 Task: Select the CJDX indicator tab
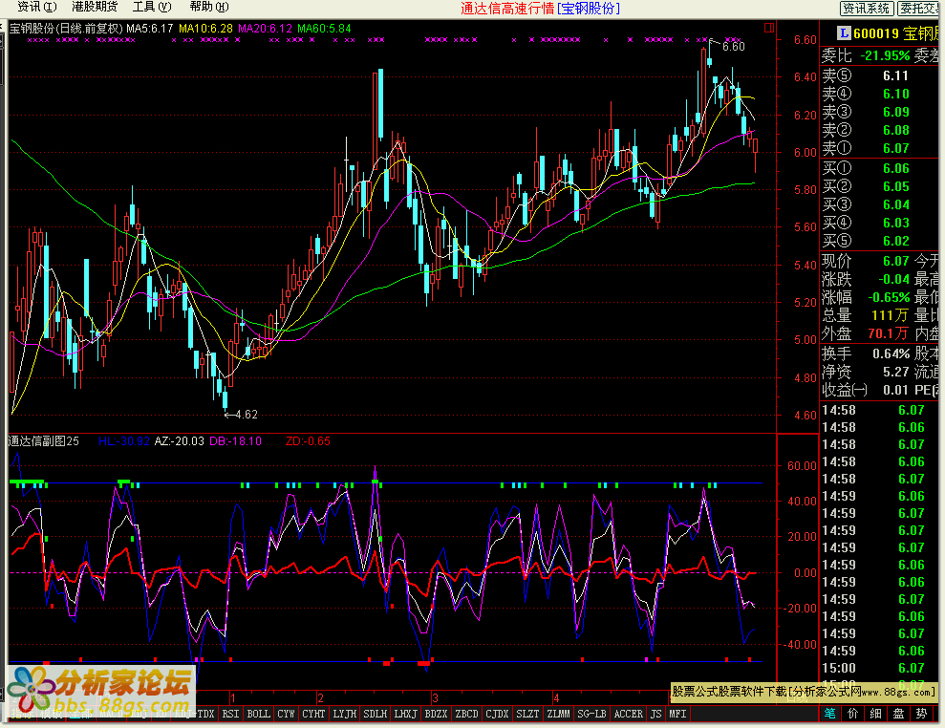coord(497,714)
